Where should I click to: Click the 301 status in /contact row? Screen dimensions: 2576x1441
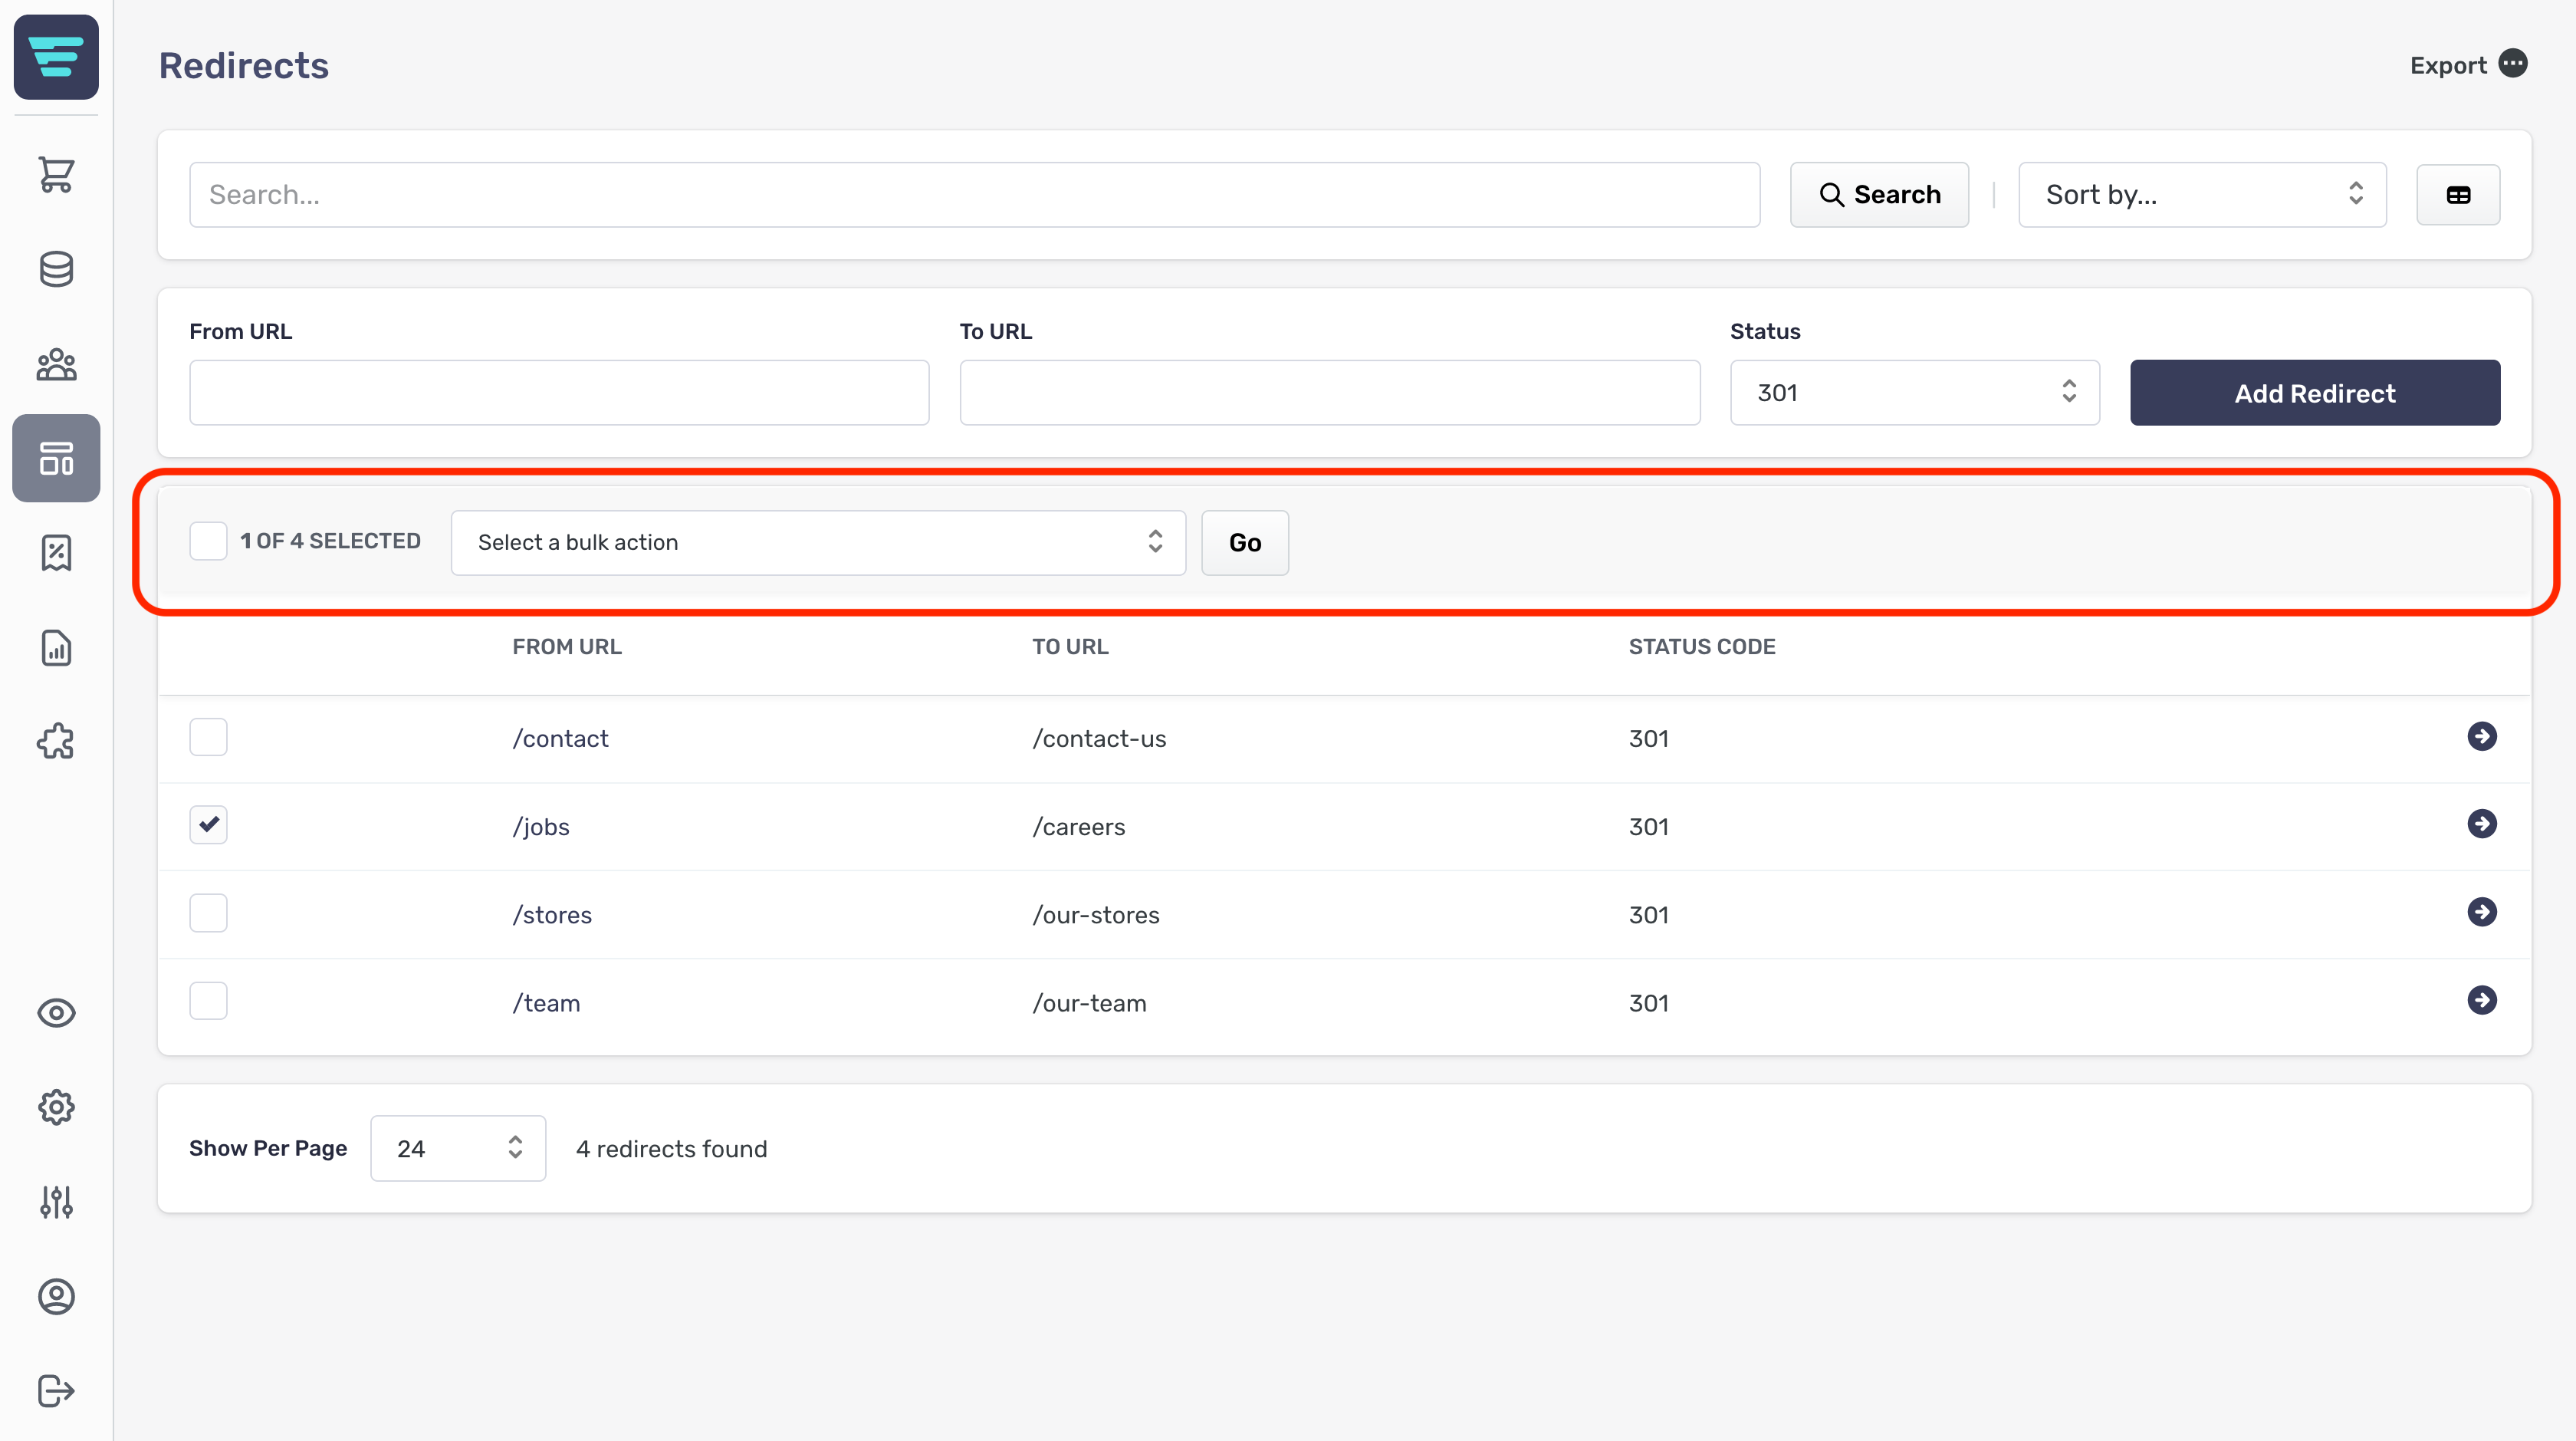[x=1649, y=739]
